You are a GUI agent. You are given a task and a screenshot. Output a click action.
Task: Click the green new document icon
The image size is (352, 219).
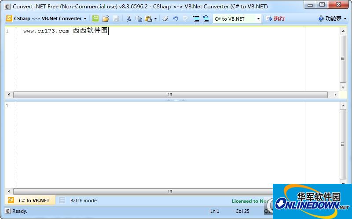click(x=95, y=18)
